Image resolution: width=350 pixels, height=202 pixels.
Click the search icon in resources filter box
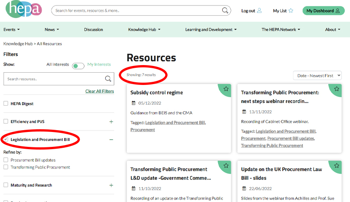pyautogui.click(x=108, y=79)
